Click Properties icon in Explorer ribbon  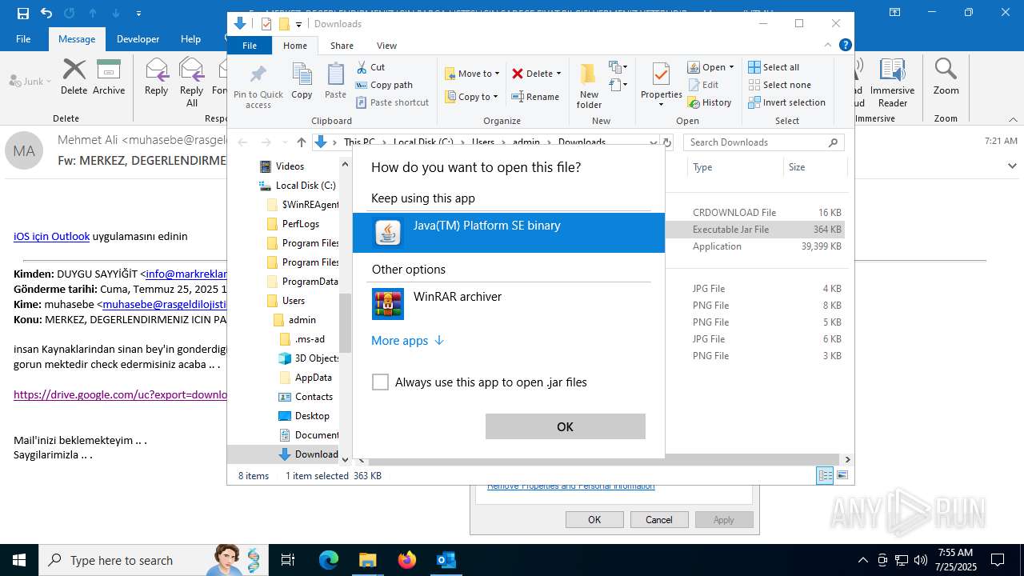point(661,74)
